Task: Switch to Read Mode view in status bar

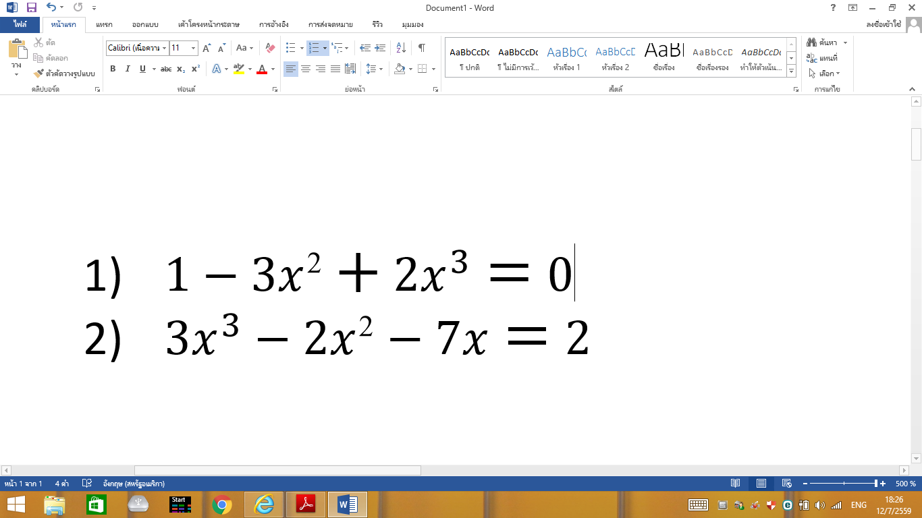Action: pos(736,484)
